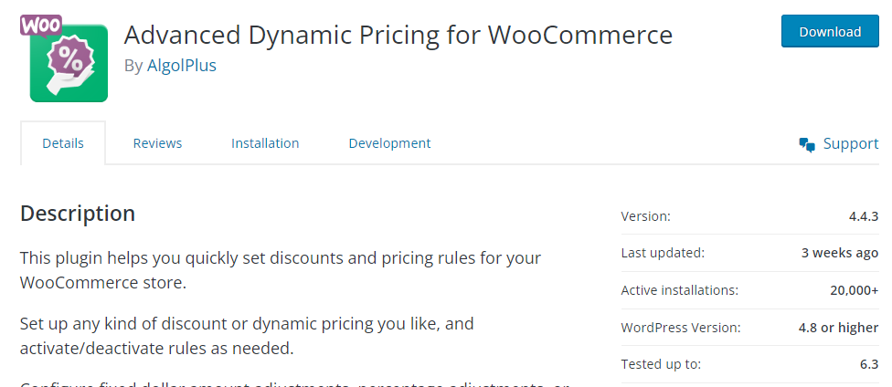Open the AlgolPlus author link

(182, 65)
